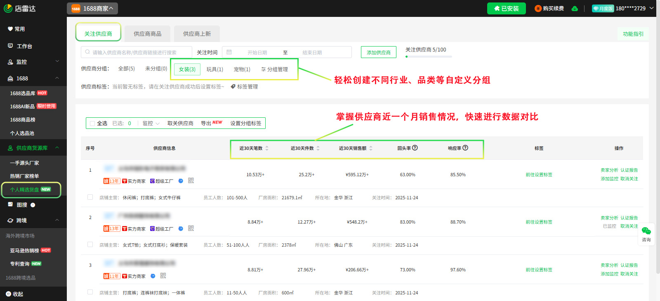Tick the 全选 select-all checkbox
The width and height of the screenshot is (660, 301).
(92, 124)
